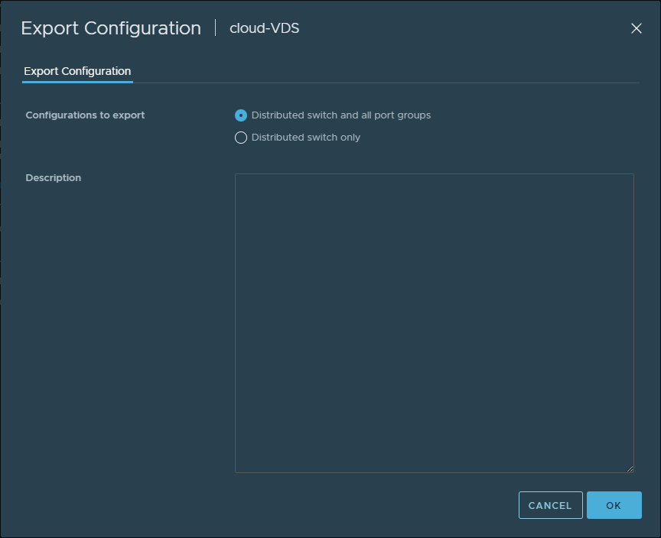
Task: Click the cloud-VDS switch name
Action: [x=264, y=28]
